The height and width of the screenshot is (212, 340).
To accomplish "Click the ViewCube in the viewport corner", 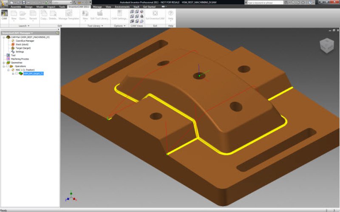I will tap(326, 45).
